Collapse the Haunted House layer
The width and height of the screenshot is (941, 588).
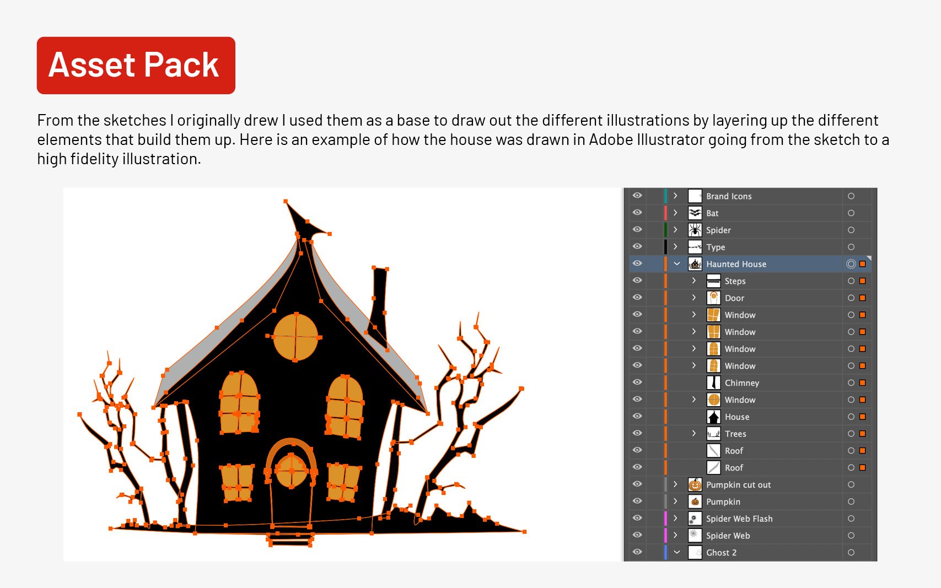click(676, 264)
